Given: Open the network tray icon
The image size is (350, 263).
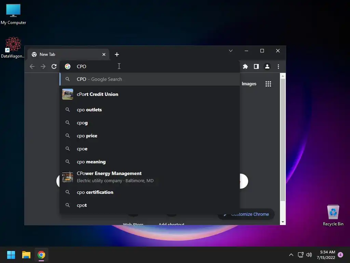Looking at the screenshot, I should (300, 255).
